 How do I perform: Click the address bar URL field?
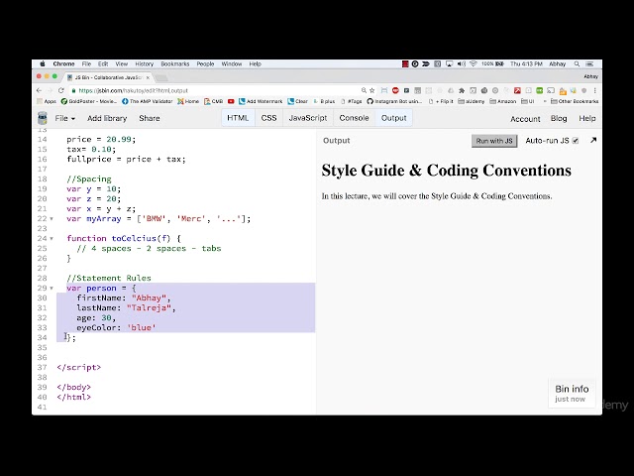214,90
